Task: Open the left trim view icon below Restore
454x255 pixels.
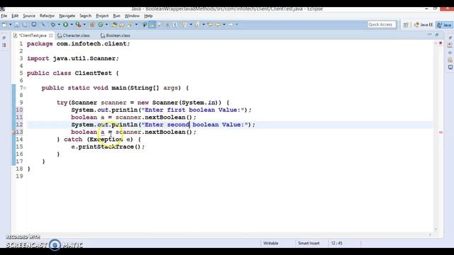Action: click(4, 45)
